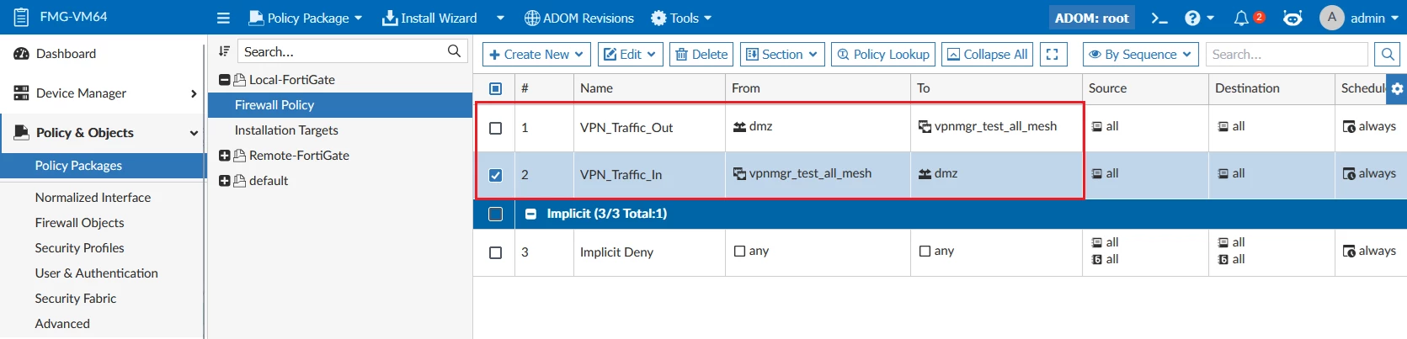The image size is (1407, 339).
Task: Click the Device Manager icon
Action: click(21, 93)
